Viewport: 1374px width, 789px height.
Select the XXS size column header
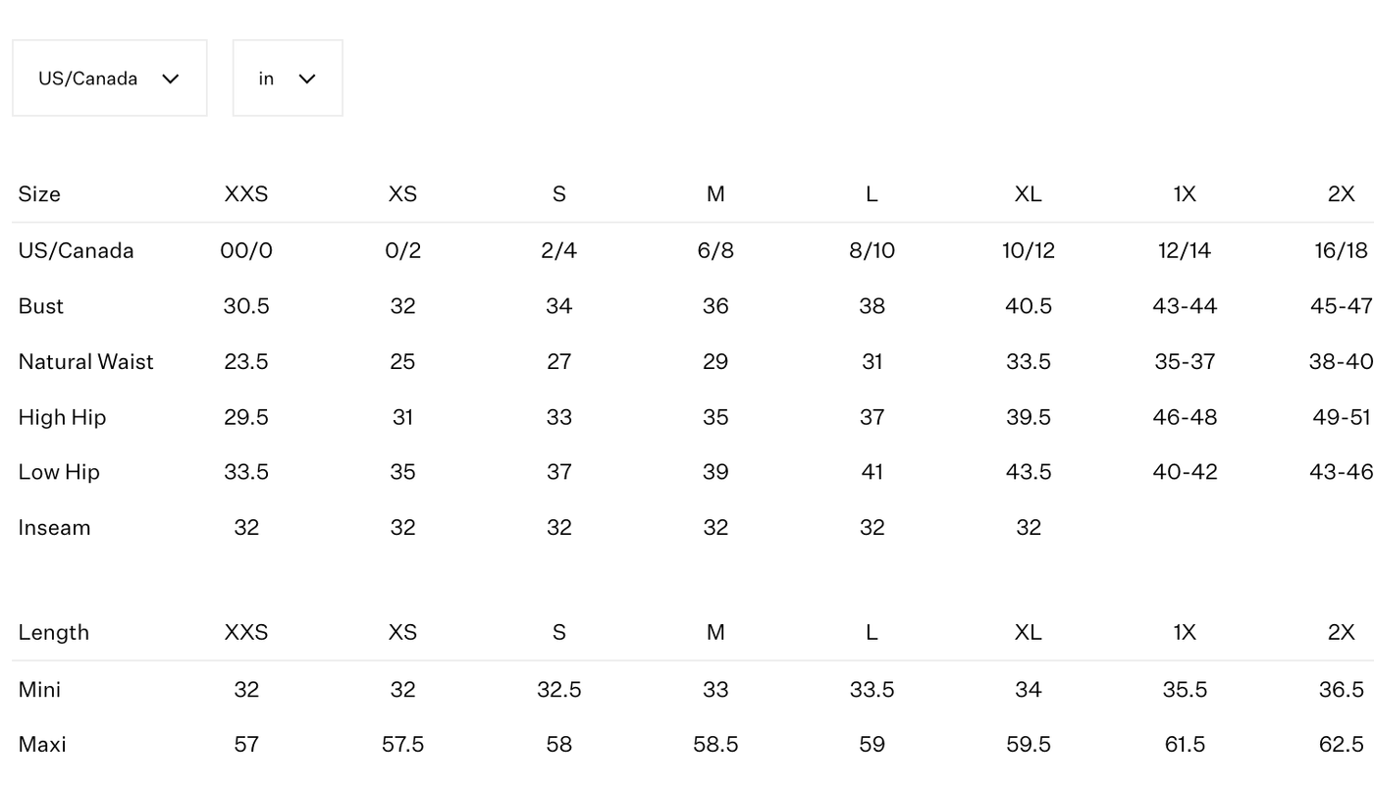246,194
